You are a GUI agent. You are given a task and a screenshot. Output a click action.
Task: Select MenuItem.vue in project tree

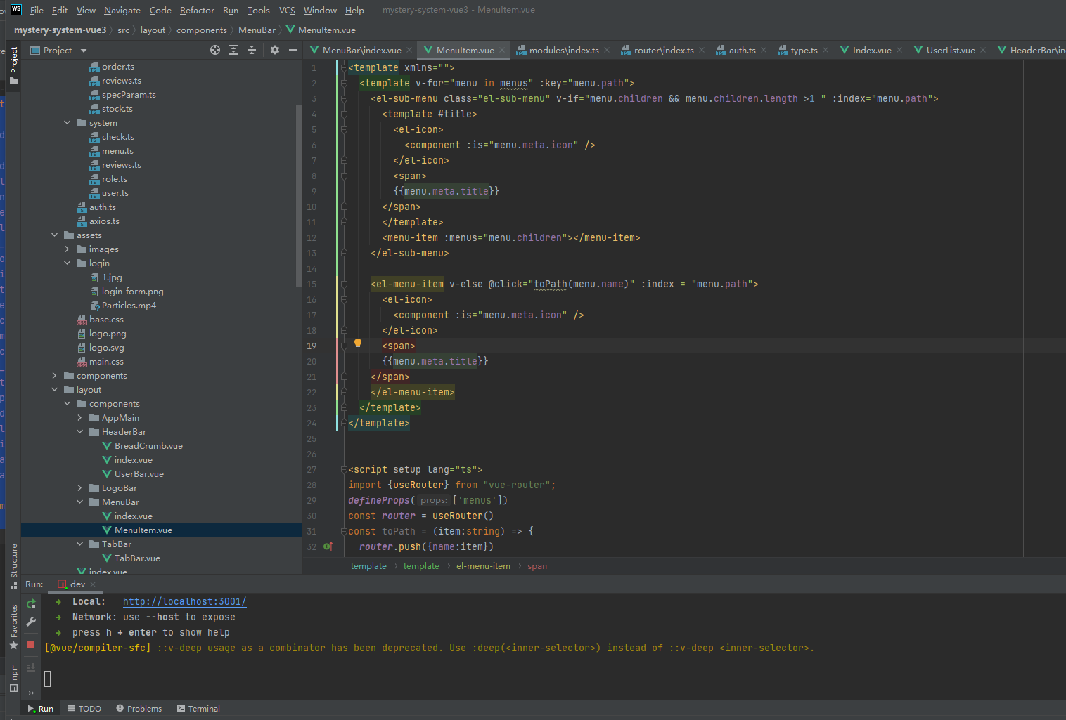143,530
